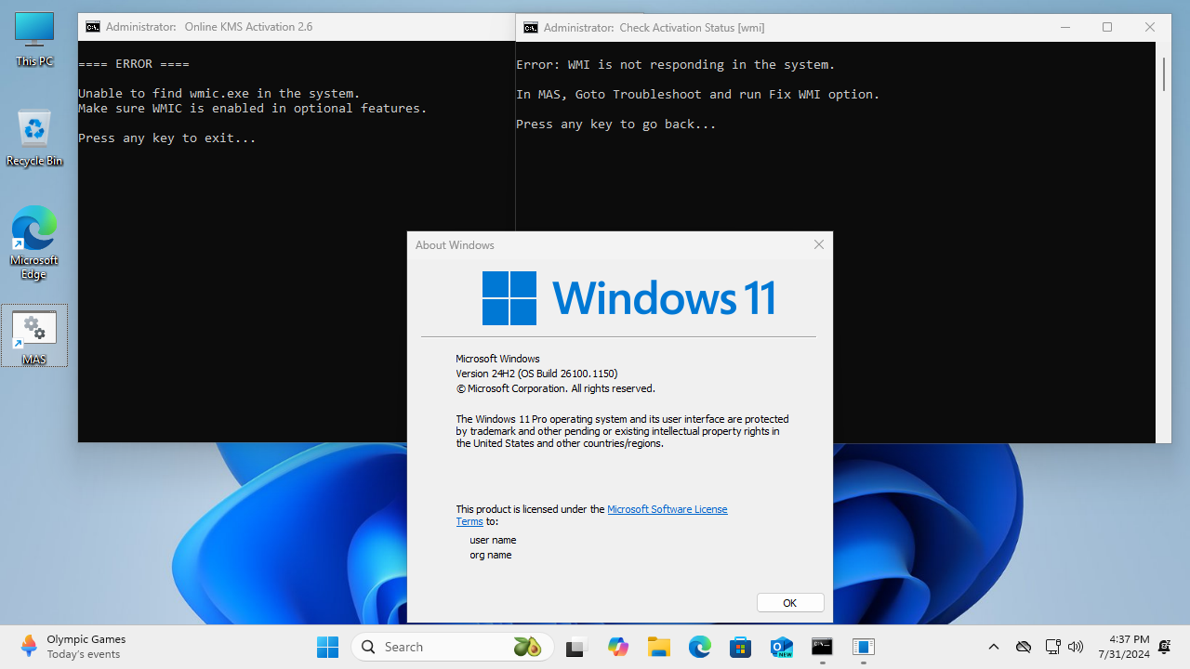The height and width of the screenshot is (669, 1190).
Task: Click the Check Activation Status scrollbar thumb
Action: pyautogui.click(x=1164, y=74)
